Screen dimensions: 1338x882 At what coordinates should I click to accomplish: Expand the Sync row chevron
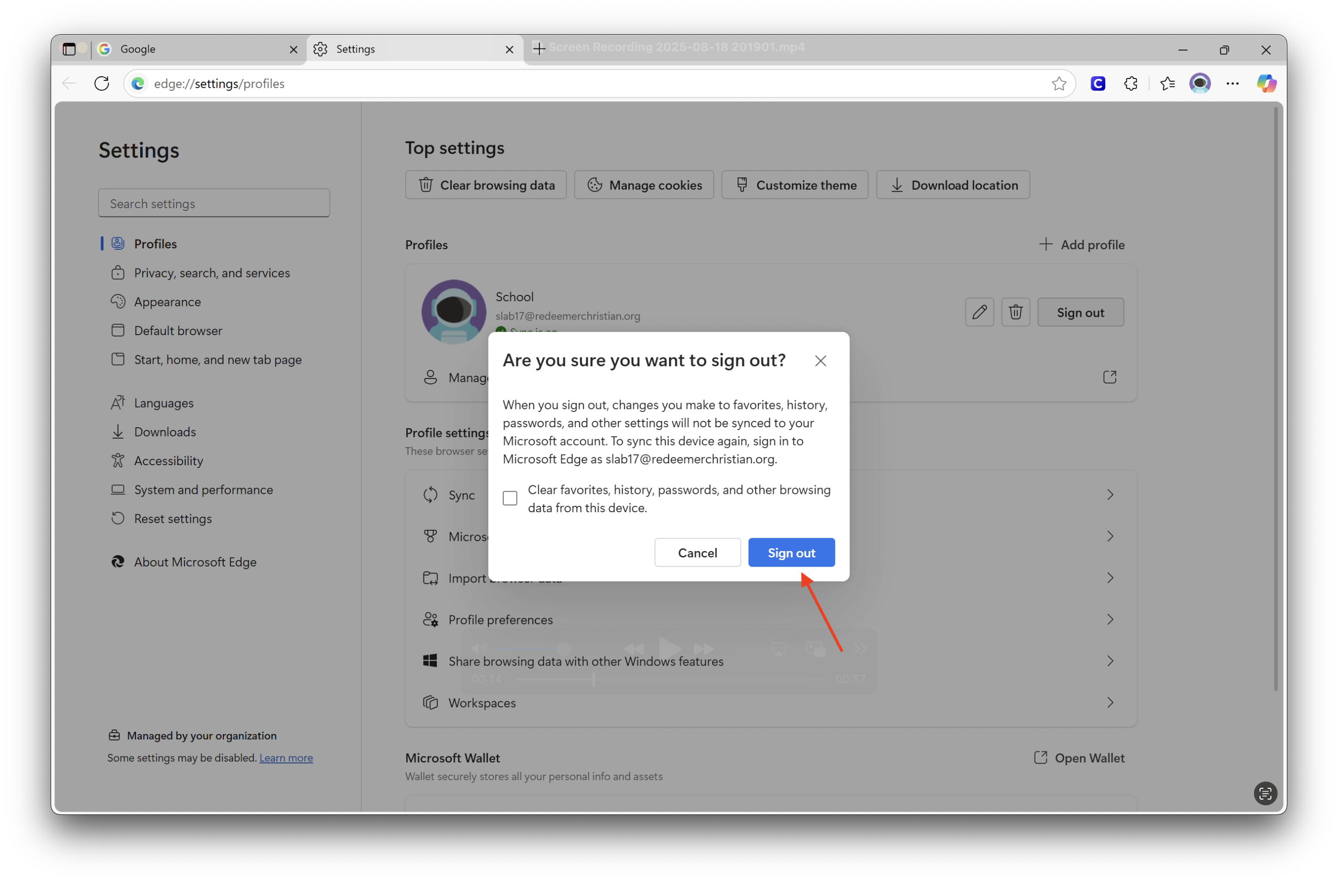click(1110, 495)
